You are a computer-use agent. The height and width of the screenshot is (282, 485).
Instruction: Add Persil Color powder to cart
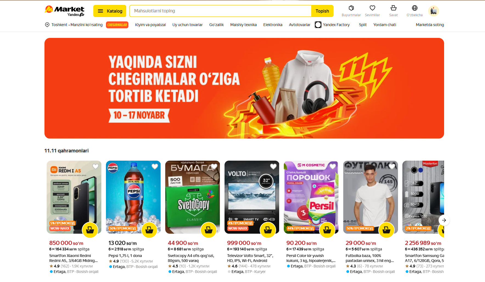coord(327,230)
